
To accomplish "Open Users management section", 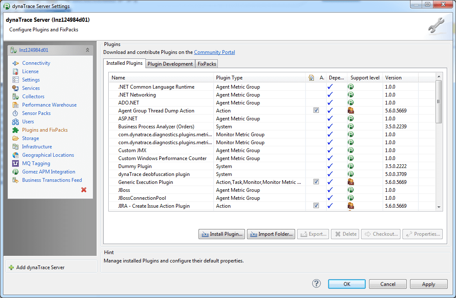I will point(28,122).
